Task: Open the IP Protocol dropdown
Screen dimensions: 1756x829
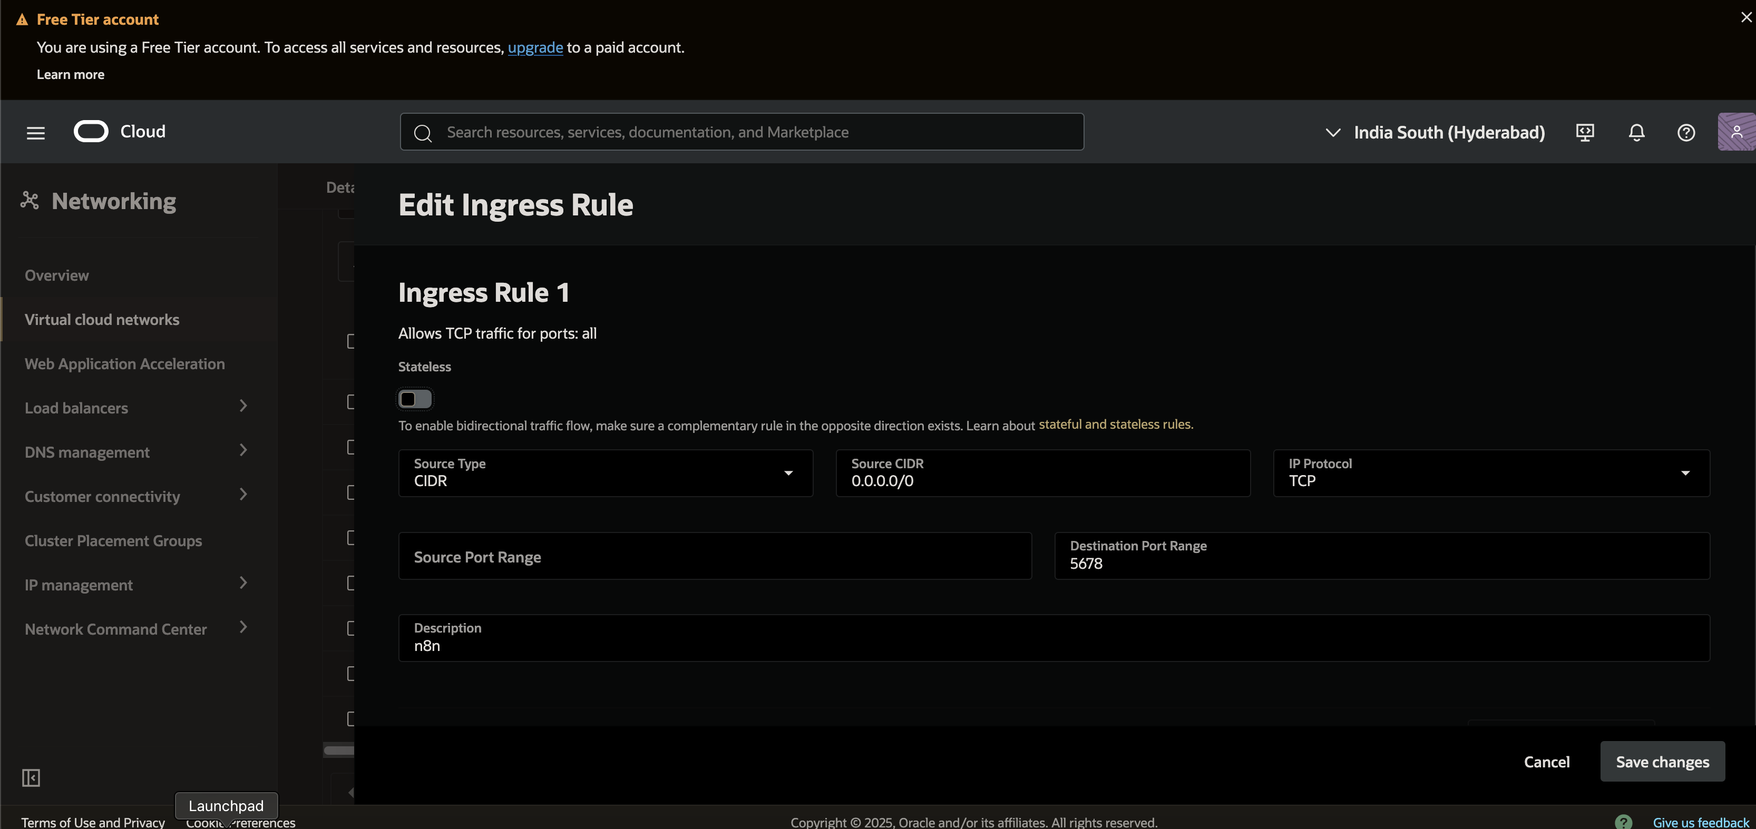Action: point(1491,473)
